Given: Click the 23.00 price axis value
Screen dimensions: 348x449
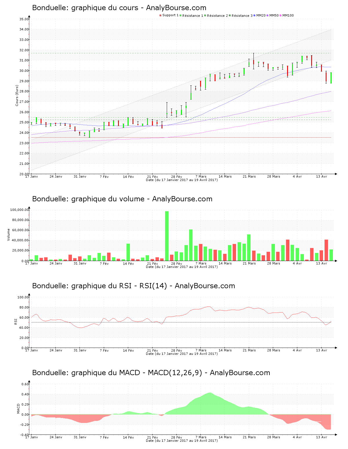Looking at the screenshot, I should click(24, 143).
